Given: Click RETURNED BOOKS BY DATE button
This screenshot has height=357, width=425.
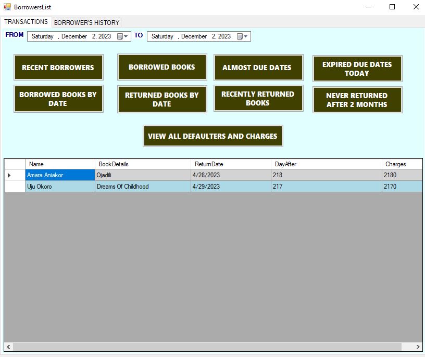Looking at the screenshot, I should point(162,99).
